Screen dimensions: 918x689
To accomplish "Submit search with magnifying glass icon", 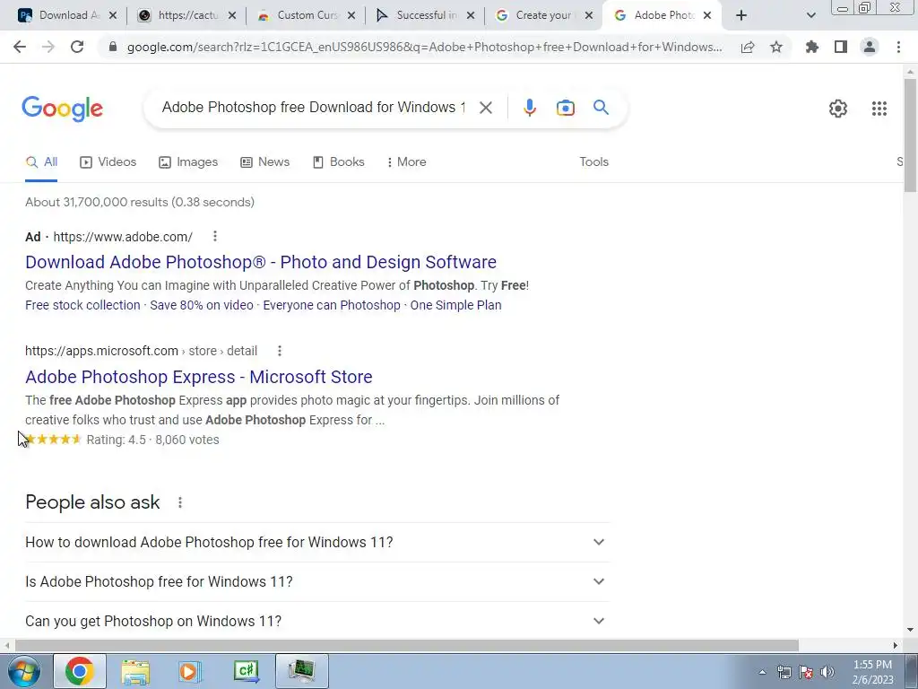I will 601,108.
